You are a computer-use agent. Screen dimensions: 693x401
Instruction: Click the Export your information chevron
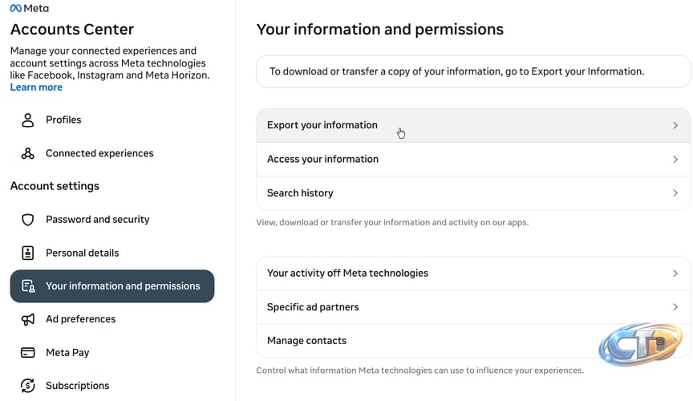pyautogui.click(x=675, y=126)
